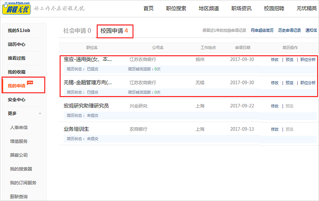319x201 pixels.
Task: Click date 2017-09-13
Action: [242, 129]
